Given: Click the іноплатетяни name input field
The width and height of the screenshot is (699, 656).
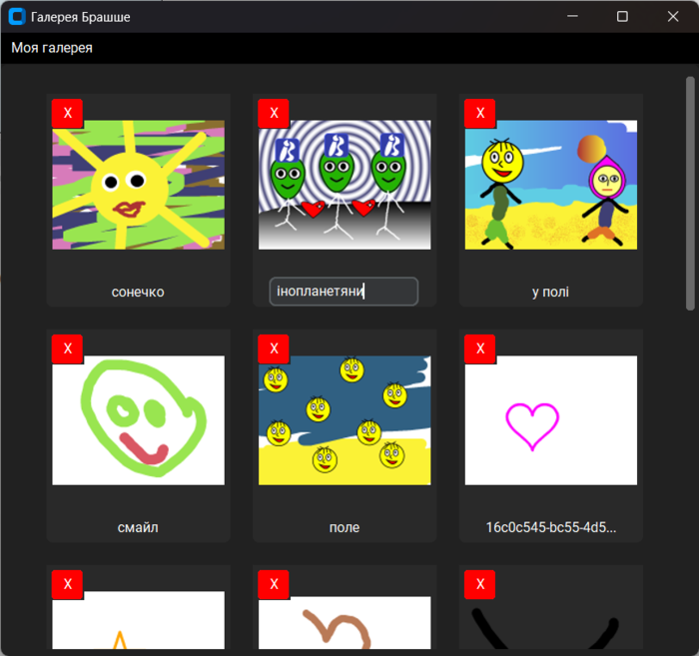Looking at the screenshot, I should [344, 292].
